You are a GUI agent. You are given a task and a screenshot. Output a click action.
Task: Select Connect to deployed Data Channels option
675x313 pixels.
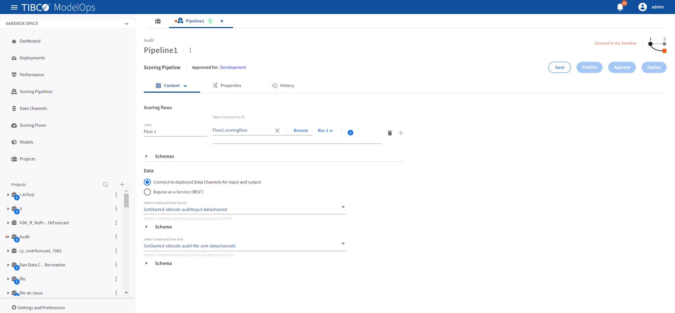click(x=147, y=182)
